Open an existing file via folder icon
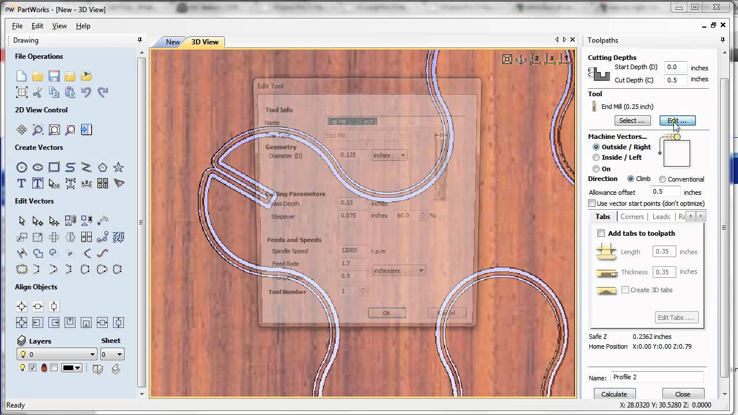 37,76
